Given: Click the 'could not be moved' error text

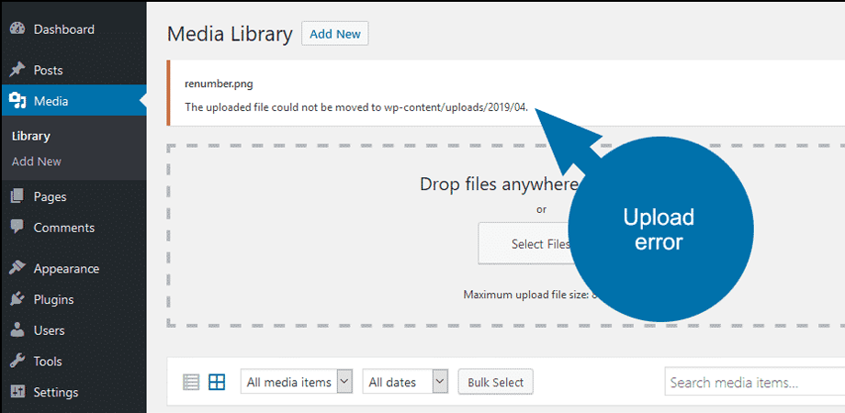Looking at the screenshot, I should pyautogui.click(x=356, y=106).
